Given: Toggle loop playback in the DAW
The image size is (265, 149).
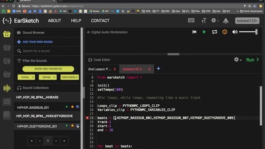Looking at the screenshot, I should point(214,32).
